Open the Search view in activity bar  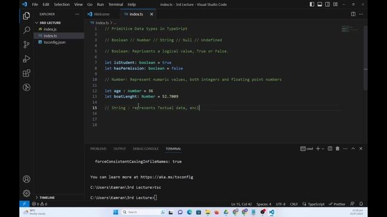coord(27,30)
